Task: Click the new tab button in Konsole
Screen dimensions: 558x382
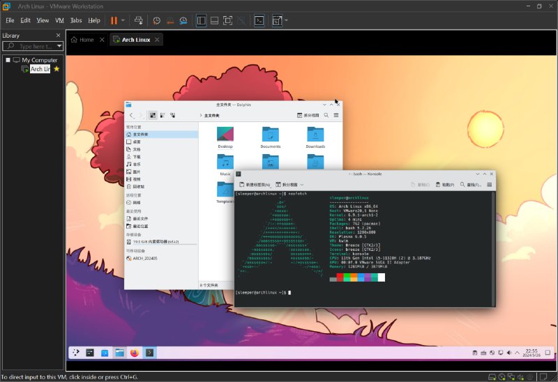Action: (255, 185)
